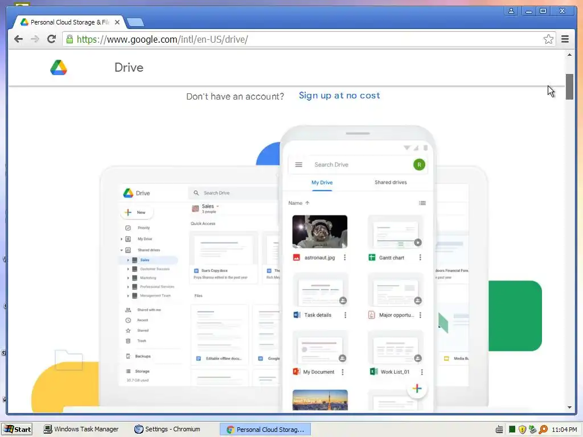Click the page scrollbar up arrow

pos(569,55)
